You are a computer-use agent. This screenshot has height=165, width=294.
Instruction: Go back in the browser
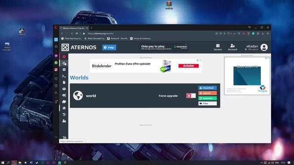[x=62, y=33]
